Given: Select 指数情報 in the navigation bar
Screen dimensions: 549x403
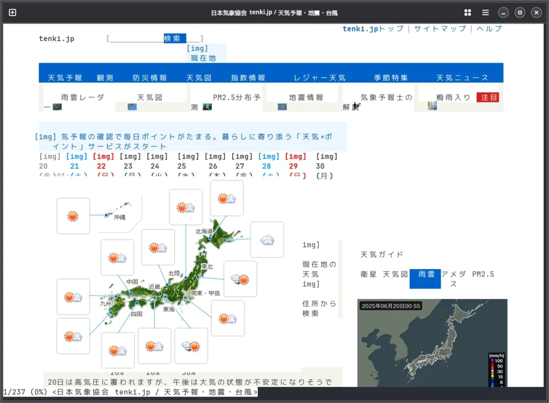Looking at the screenshot, I should [x=248, y=78].
